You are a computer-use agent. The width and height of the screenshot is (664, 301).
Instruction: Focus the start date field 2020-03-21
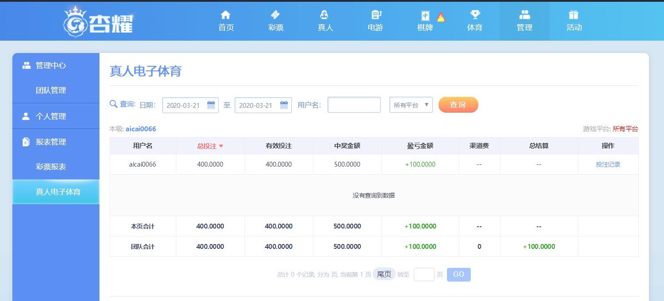click(x=190, y=105)
